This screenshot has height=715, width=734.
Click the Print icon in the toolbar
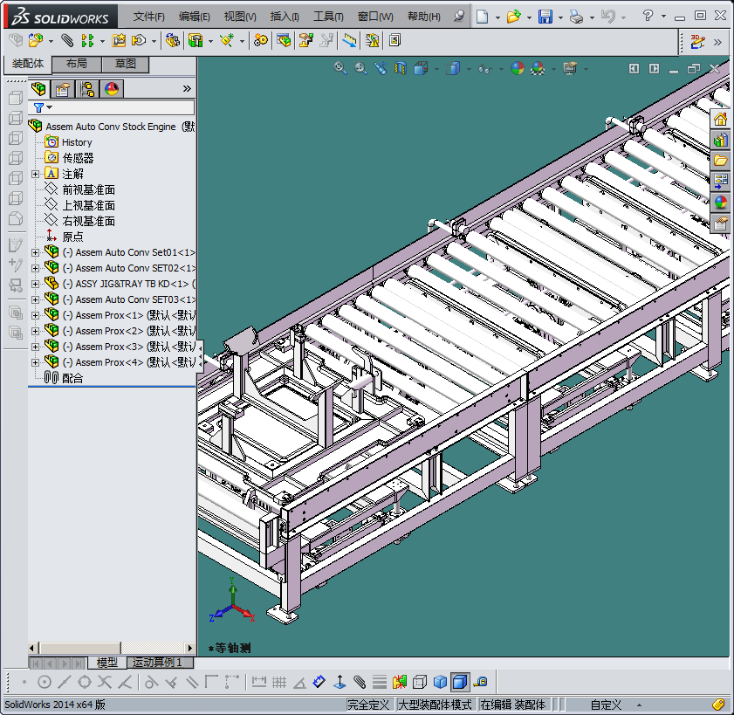575,17
